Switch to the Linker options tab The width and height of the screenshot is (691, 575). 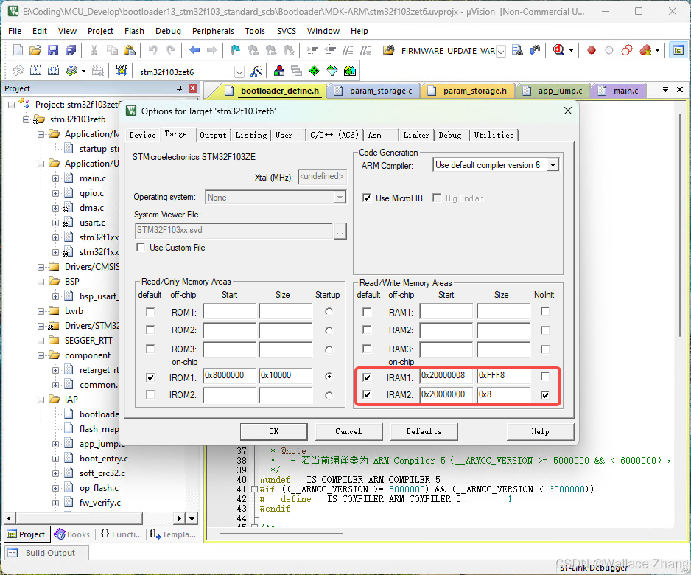416,135
